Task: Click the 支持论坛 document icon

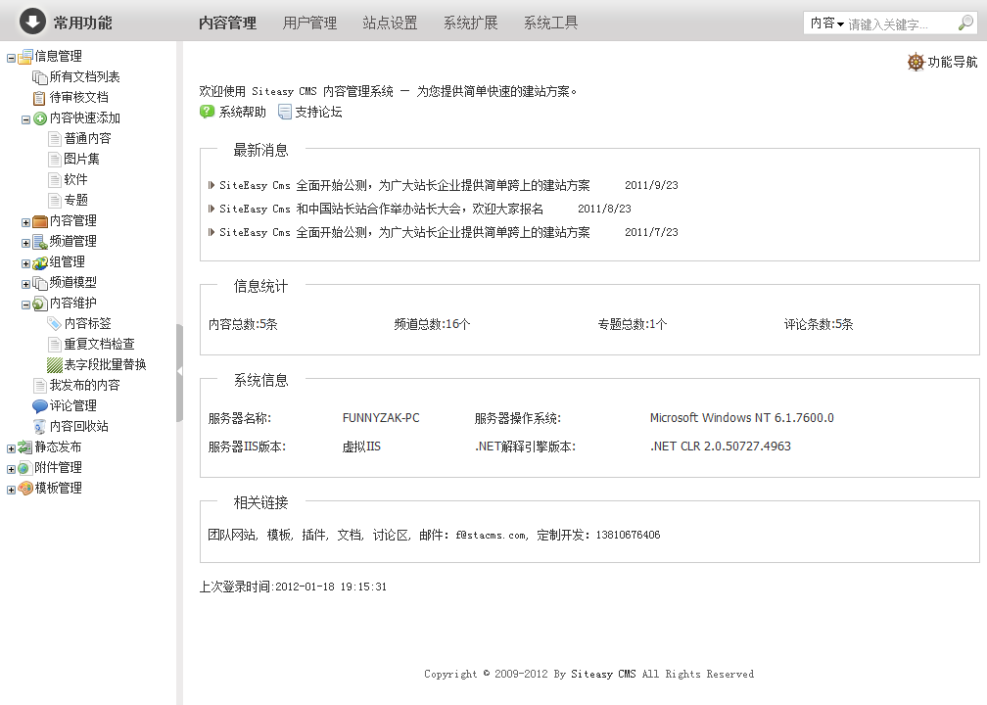Action: click(285, 112)
